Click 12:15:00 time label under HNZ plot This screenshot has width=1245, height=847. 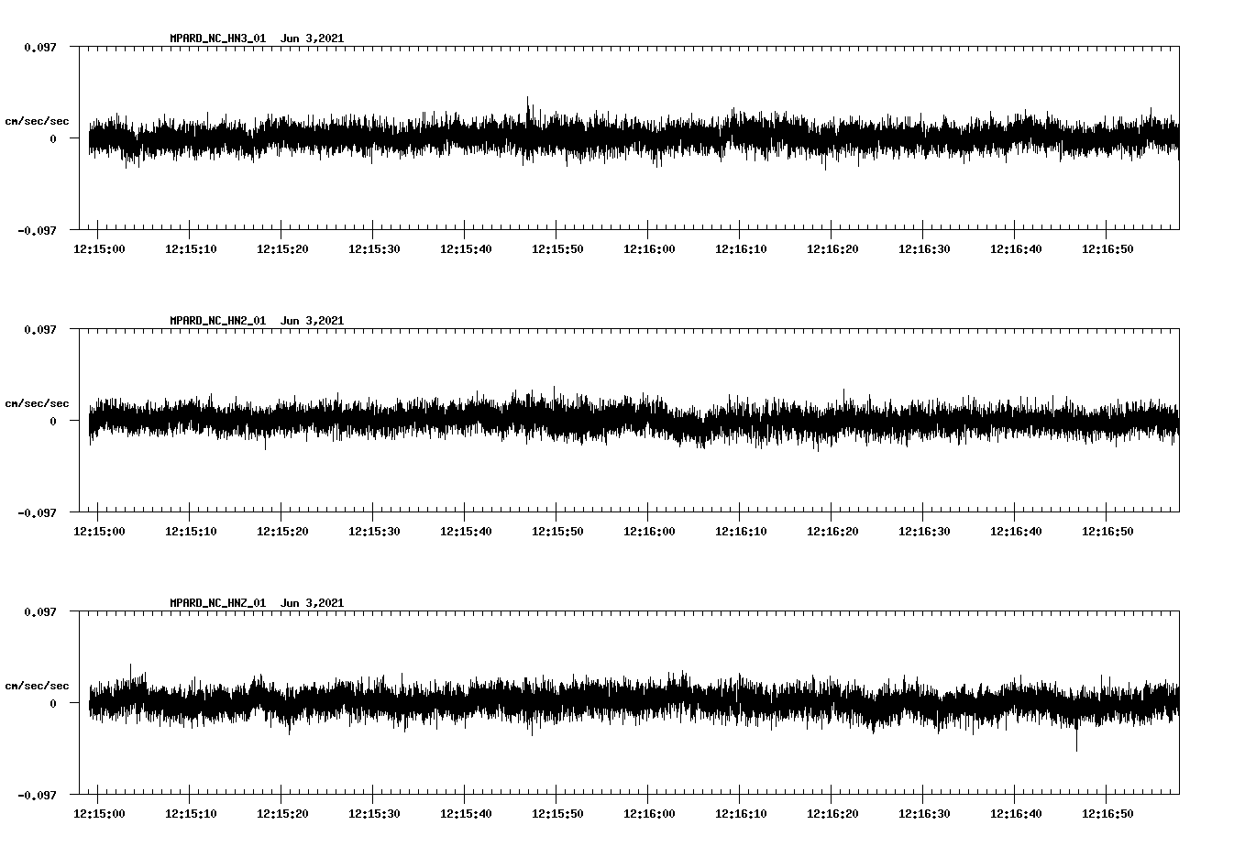[x=99, y=814]
